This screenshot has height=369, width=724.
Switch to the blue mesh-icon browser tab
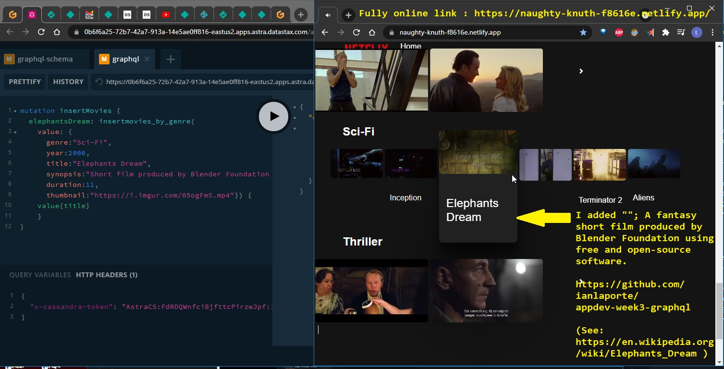[x=204, y=15]
